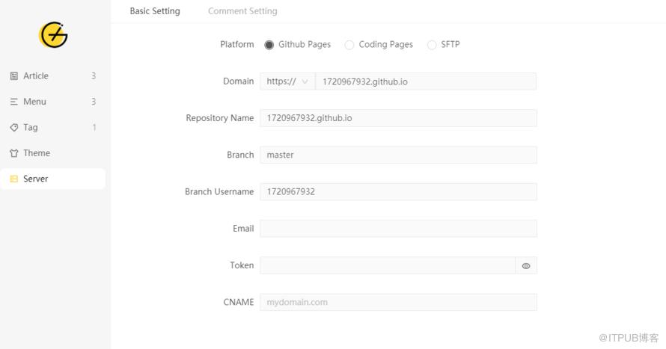Click the Branch field containing master
This screenshot has height=349, width=666.
398,155
